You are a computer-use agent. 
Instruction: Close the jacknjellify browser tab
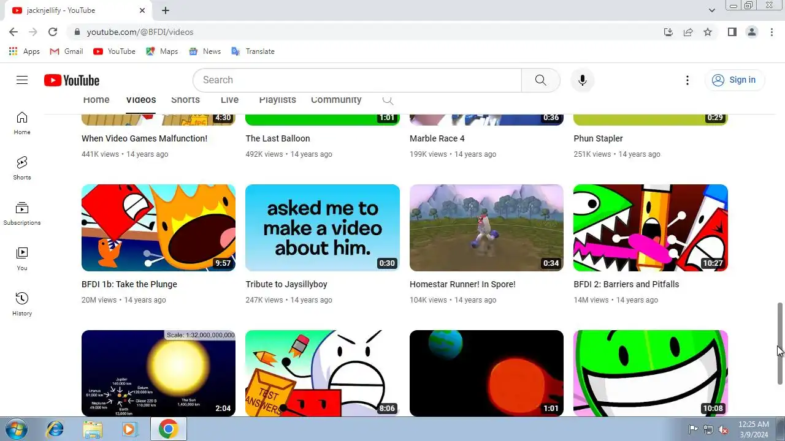click(142, 10)
